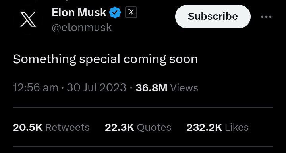Show the 22.3K quote count

coord(120,127)
